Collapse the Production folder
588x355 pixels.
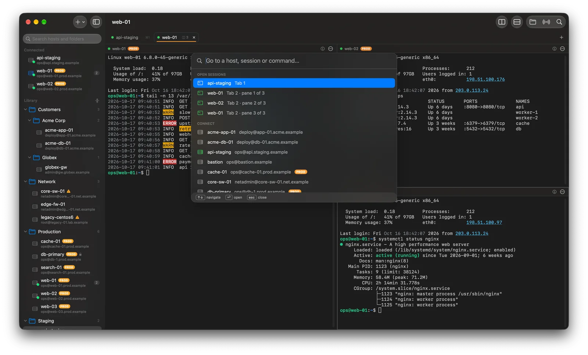coord(25,232)
